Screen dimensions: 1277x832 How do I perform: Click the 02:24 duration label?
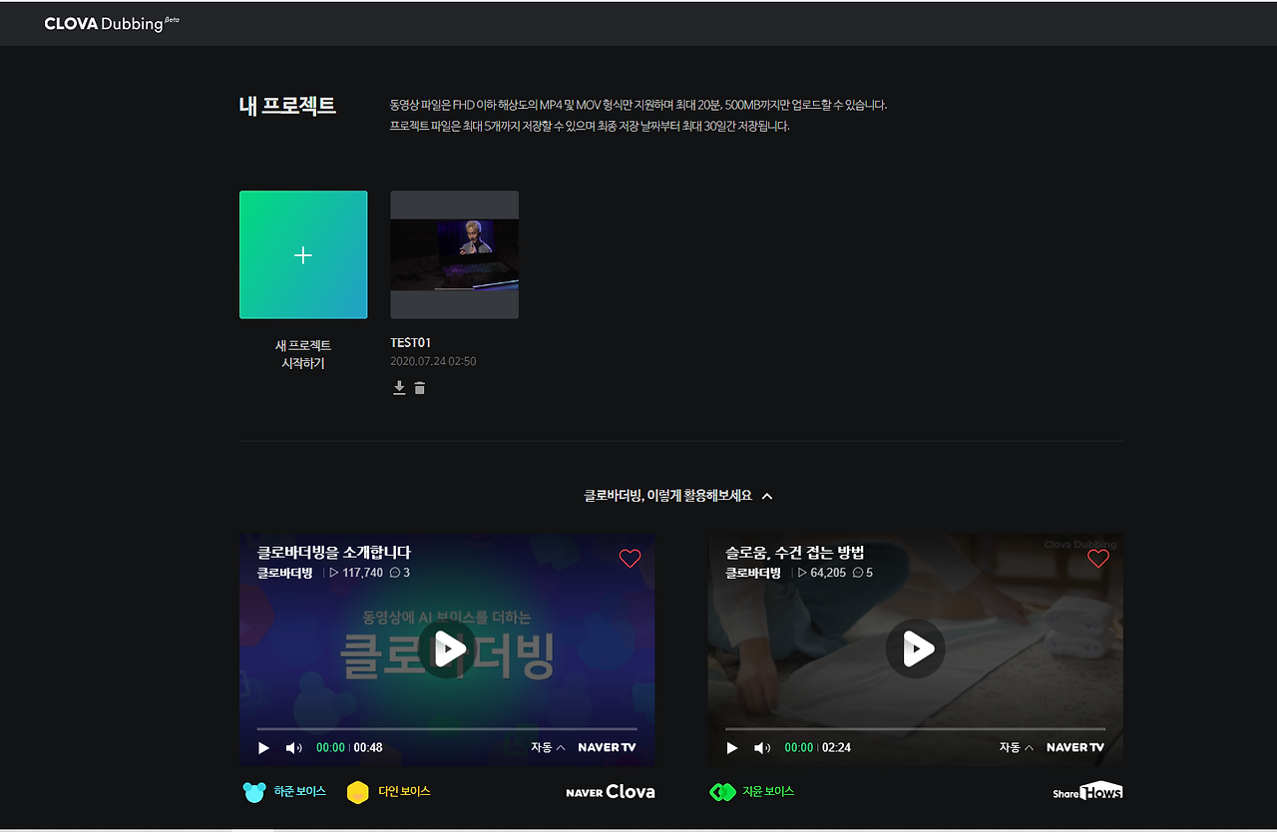click(837, 748)
